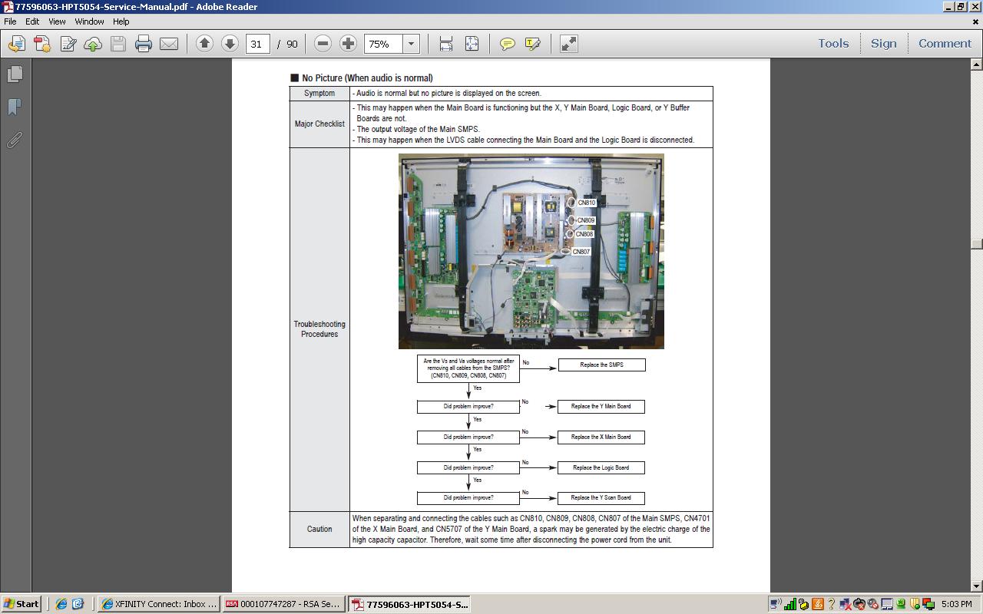
Task: Show the Bookmarks panel
Action: [15, 107]
